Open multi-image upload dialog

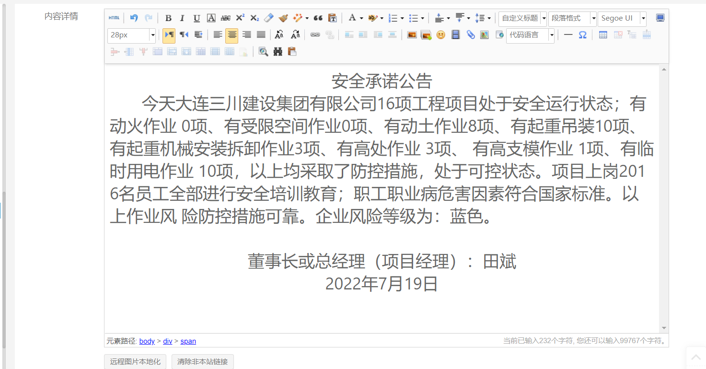tap(426, 35)
